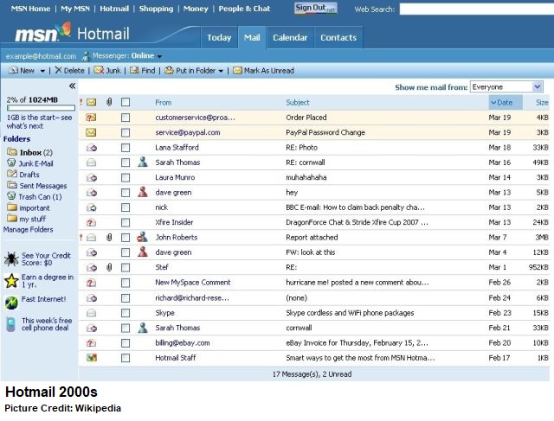Tick the checkbox next to Lana Stafford
Image resolution: width=554 pixels, height=421 pixels.
[126, 148]
